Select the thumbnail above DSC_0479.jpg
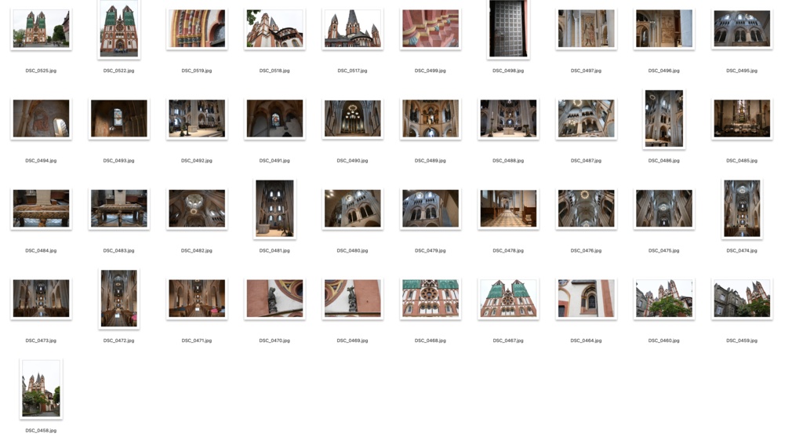The width and height of the screenshot is (803, 437). [431, 209]
